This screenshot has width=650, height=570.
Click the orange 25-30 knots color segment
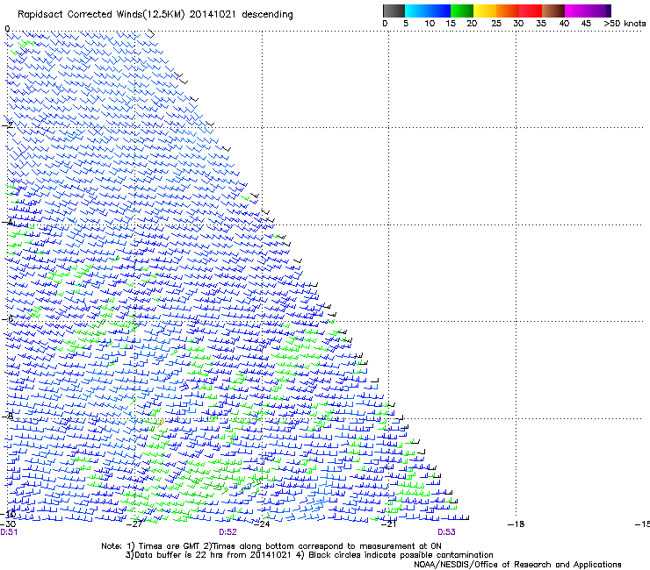point(508,11)
